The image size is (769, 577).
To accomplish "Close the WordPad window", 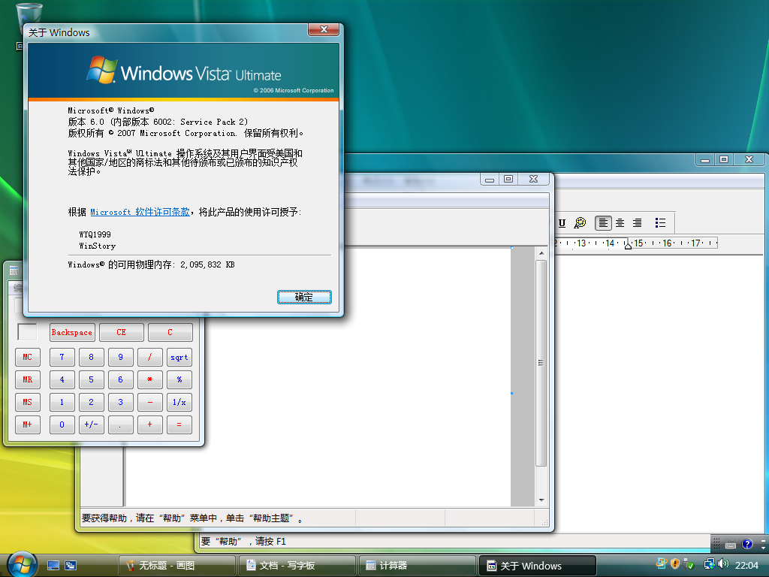I will coord(749,159).
